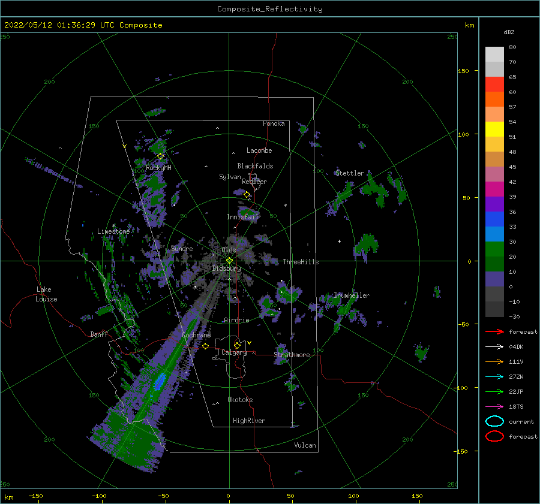Image resolution: width=540 pixels, height=504 pixels.
Task: Select the Blackfalds label
Action: point(255,166)
